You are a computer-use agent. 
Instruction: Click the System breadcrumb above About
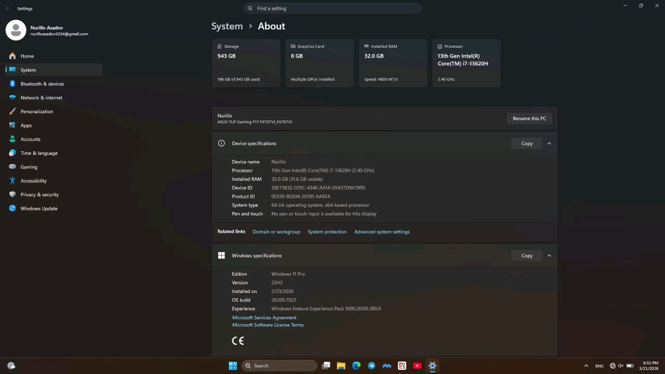point(227,26)
